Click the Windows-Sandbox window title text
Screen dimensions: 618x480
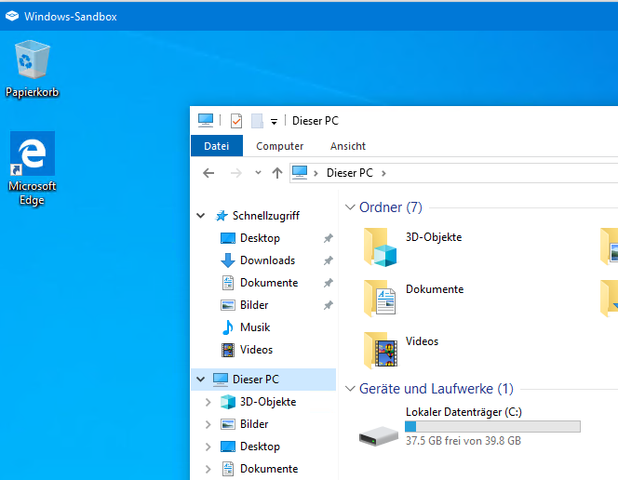pyautogui.click(x=71, y=17)
